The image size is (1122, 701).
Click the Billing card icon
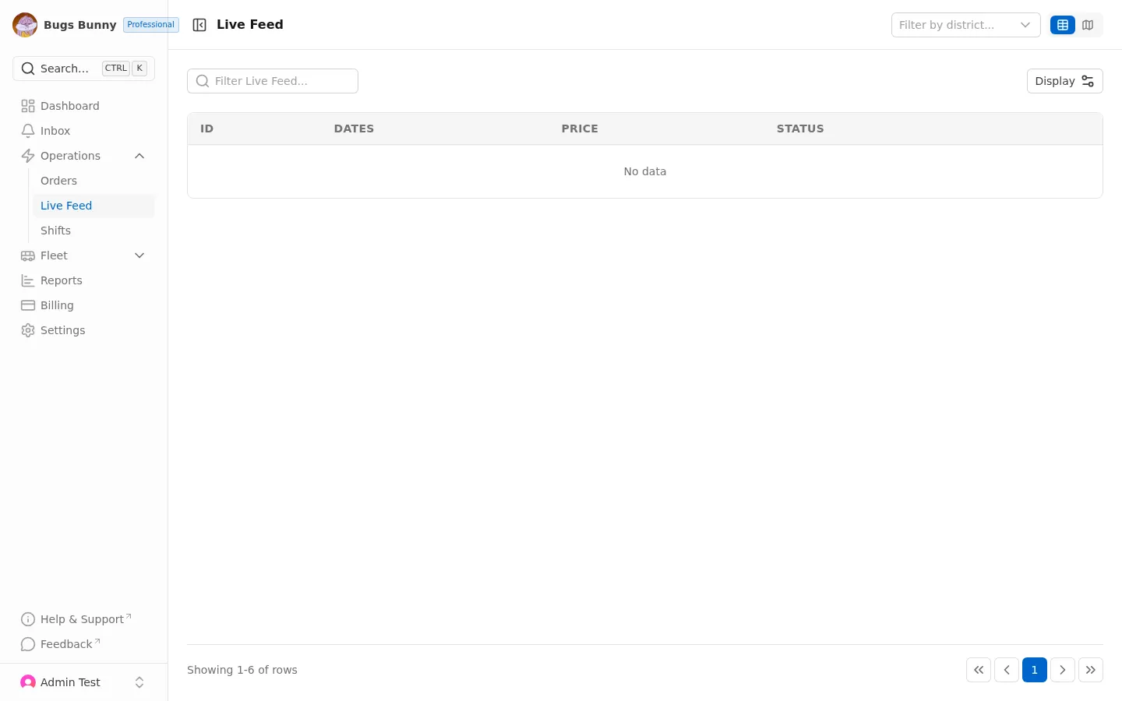point(28,305)
